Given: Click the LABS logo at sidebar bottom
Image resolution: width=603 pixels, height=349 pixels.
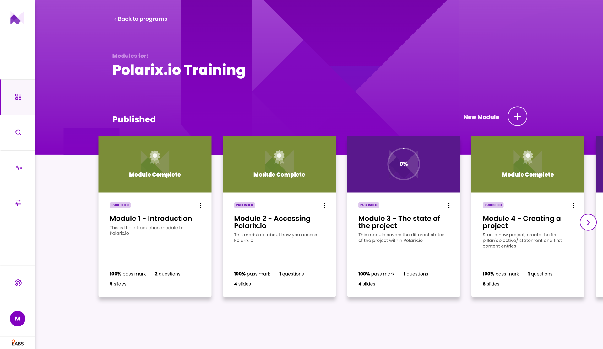Looking at the screenshot, I should (18, 343).
